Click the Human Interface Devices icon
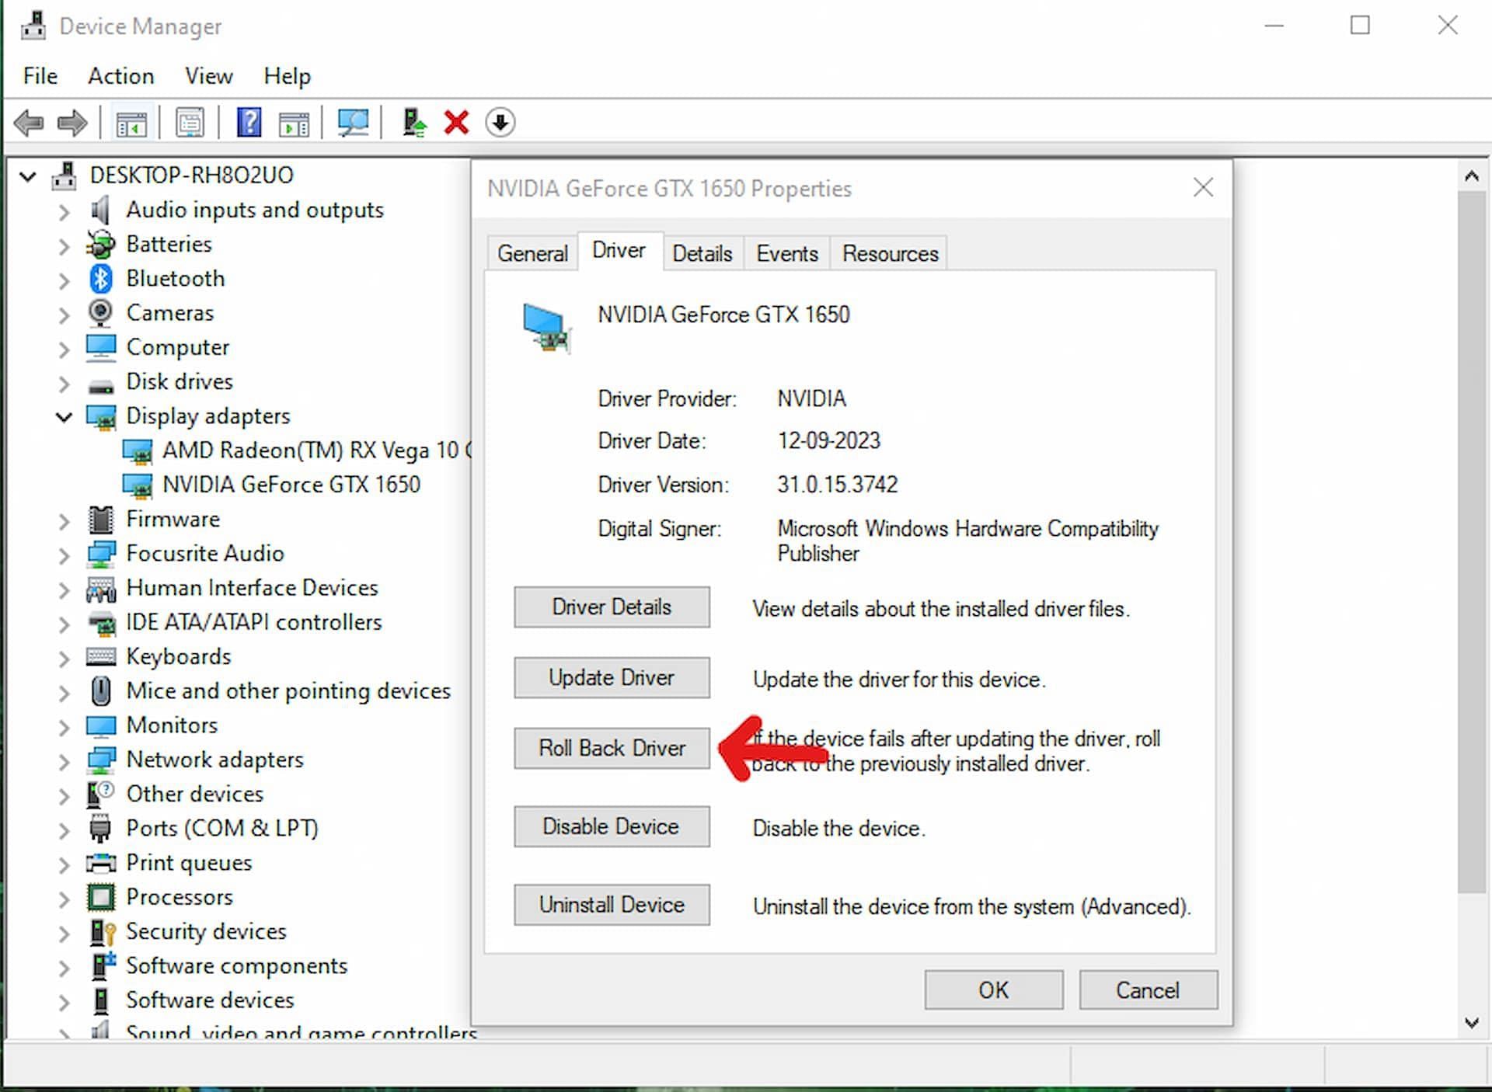 pyautogui.click(x=101, y=589)
